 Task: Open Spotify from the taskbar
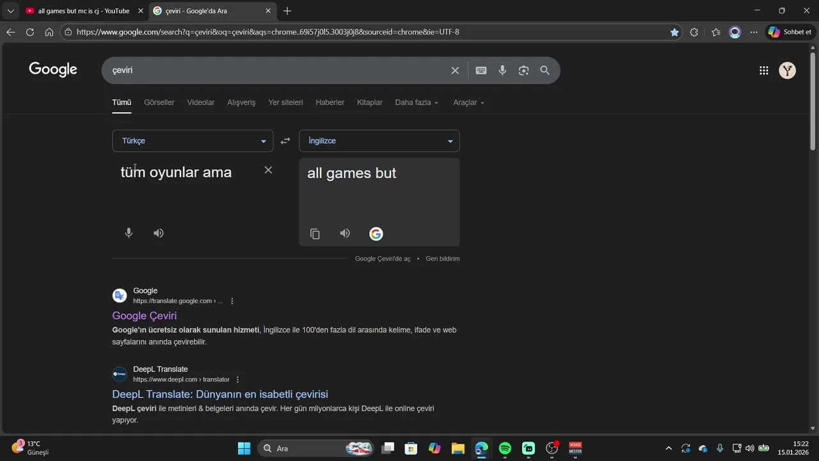click(505, 448)
